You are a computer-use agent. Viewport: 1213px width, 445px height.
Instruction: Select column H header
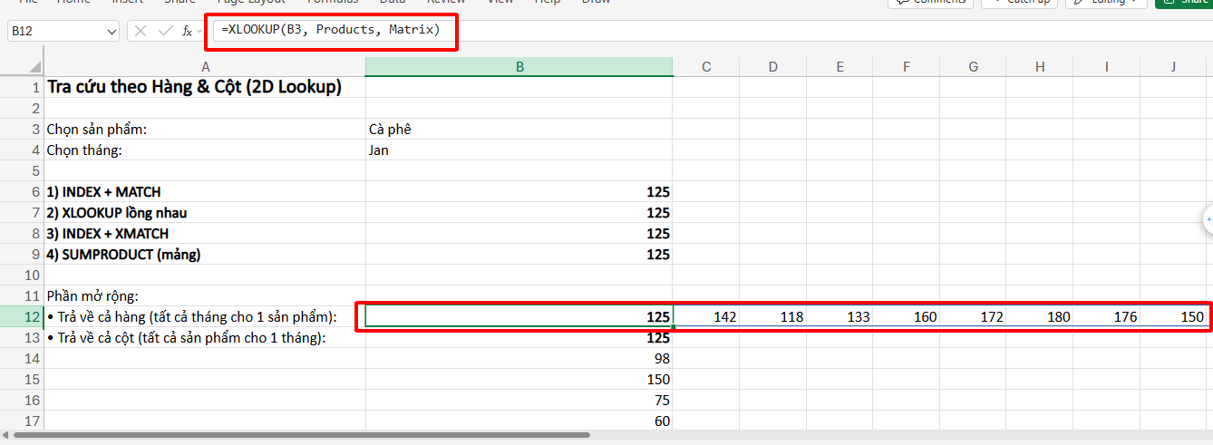pos(1040,67)
